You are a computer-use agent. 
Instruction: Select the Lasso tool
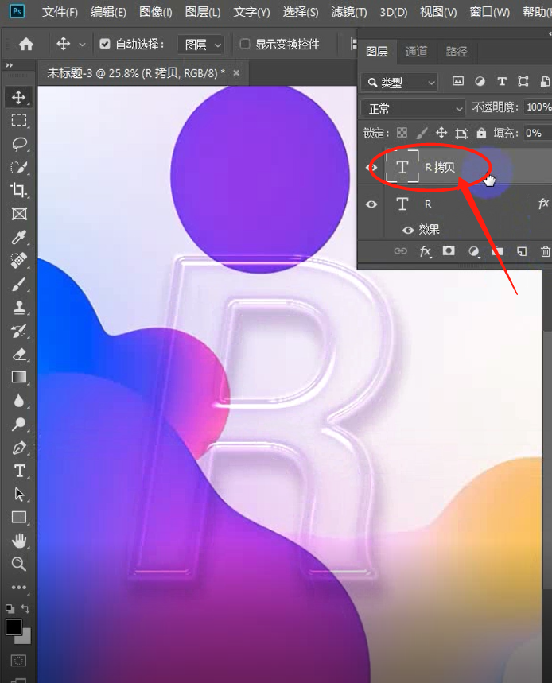coord(19,144)
